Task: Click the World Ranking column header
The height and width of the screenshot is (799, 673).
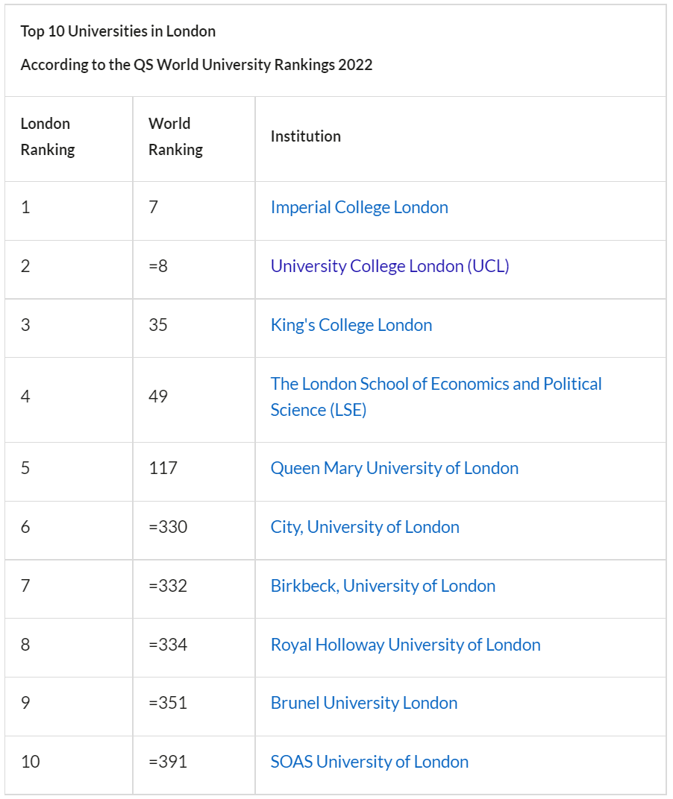Action: tap(175, 136)
